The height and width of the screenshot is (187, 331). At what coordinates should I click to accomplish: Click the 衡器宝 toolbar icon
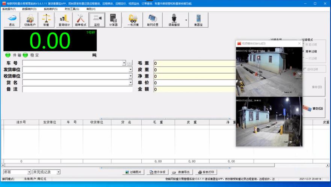point(198,20)
